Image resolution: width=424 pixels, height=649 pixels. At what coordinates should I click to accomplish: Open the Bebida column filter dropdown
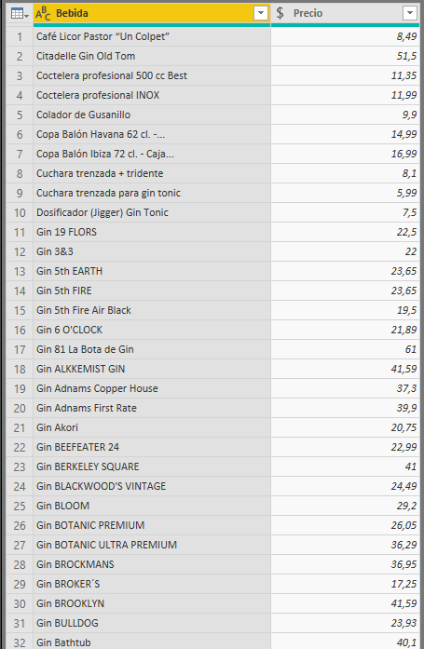click(x=260, y=13)
